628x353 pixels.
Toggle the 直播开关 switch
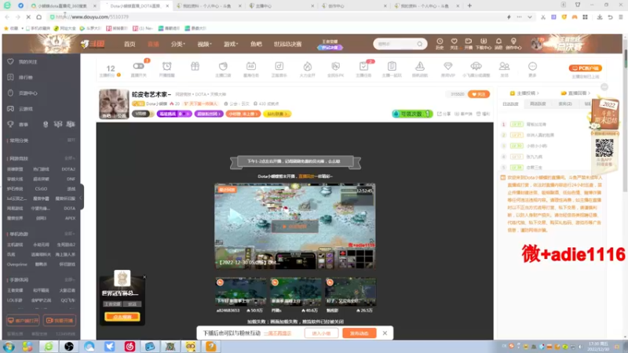pos(139,66)
